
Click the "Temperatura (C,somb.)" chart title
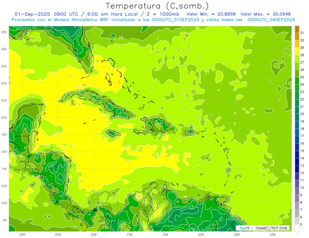pos(157,6)
